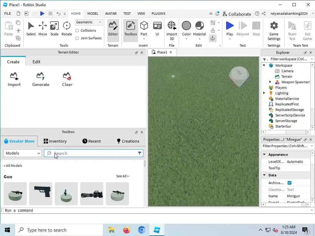Click the Paste clipboard button

pos(8,29)
